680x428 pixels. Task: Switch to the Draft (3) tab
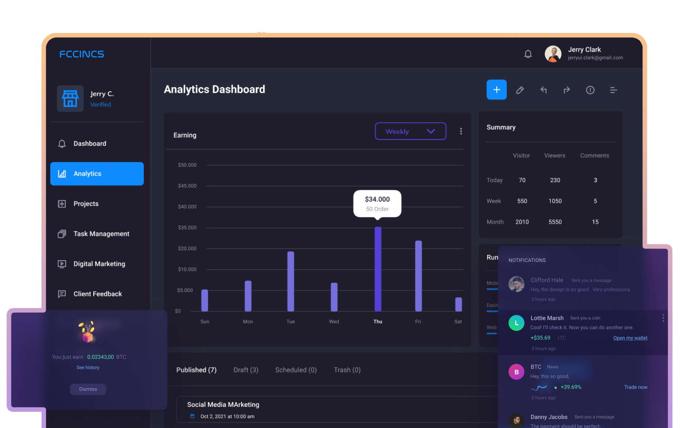click(246, 370)
